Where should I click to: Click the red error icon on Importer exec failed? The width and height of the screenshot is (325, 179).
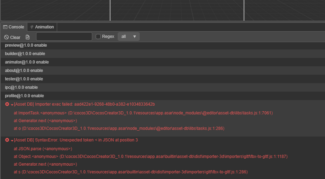[7, 104]
